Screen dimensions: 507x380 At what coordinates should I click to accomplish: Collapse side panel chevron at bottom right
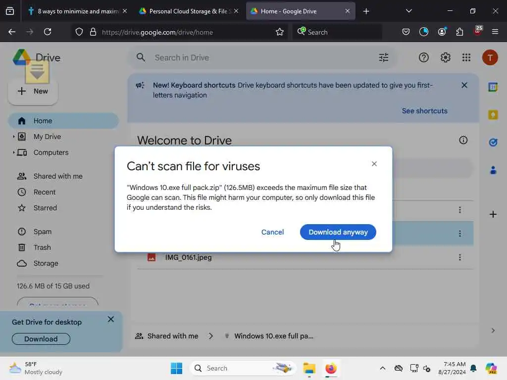click(x=493, y=331)
